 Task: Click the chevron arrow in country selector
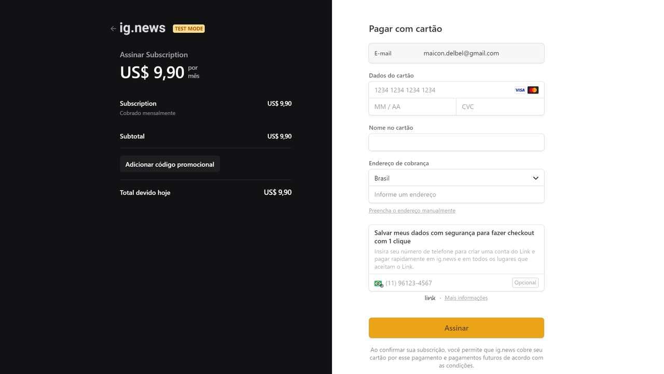(x=536, y=178)
